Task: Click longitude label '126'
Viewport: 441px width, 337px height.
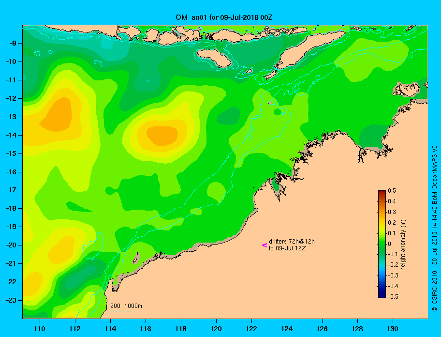Action: click(x=322, y=329)
